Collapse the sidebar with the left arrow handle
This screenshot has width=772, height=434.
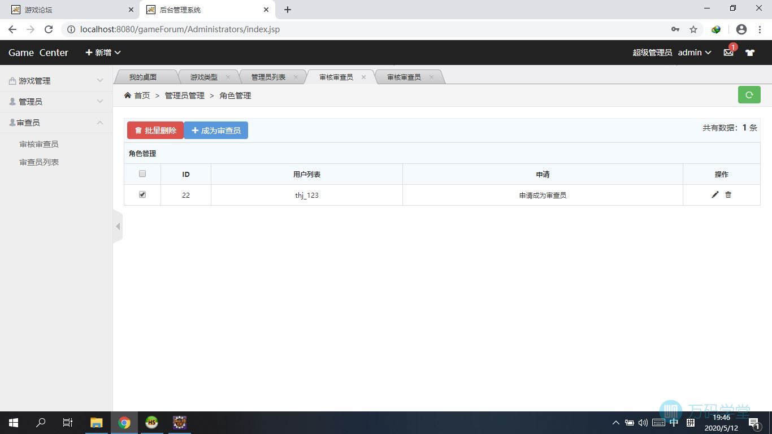[x=118, y=227]
